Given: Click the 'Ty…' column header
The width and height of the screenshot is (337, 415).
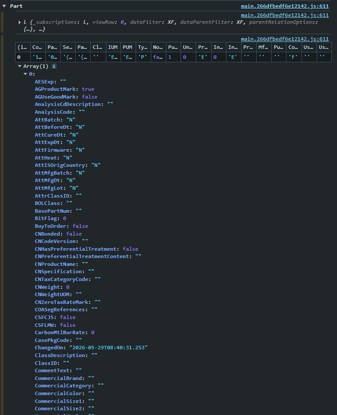Looking at the screenshot, I should click(x=143, y=47).
